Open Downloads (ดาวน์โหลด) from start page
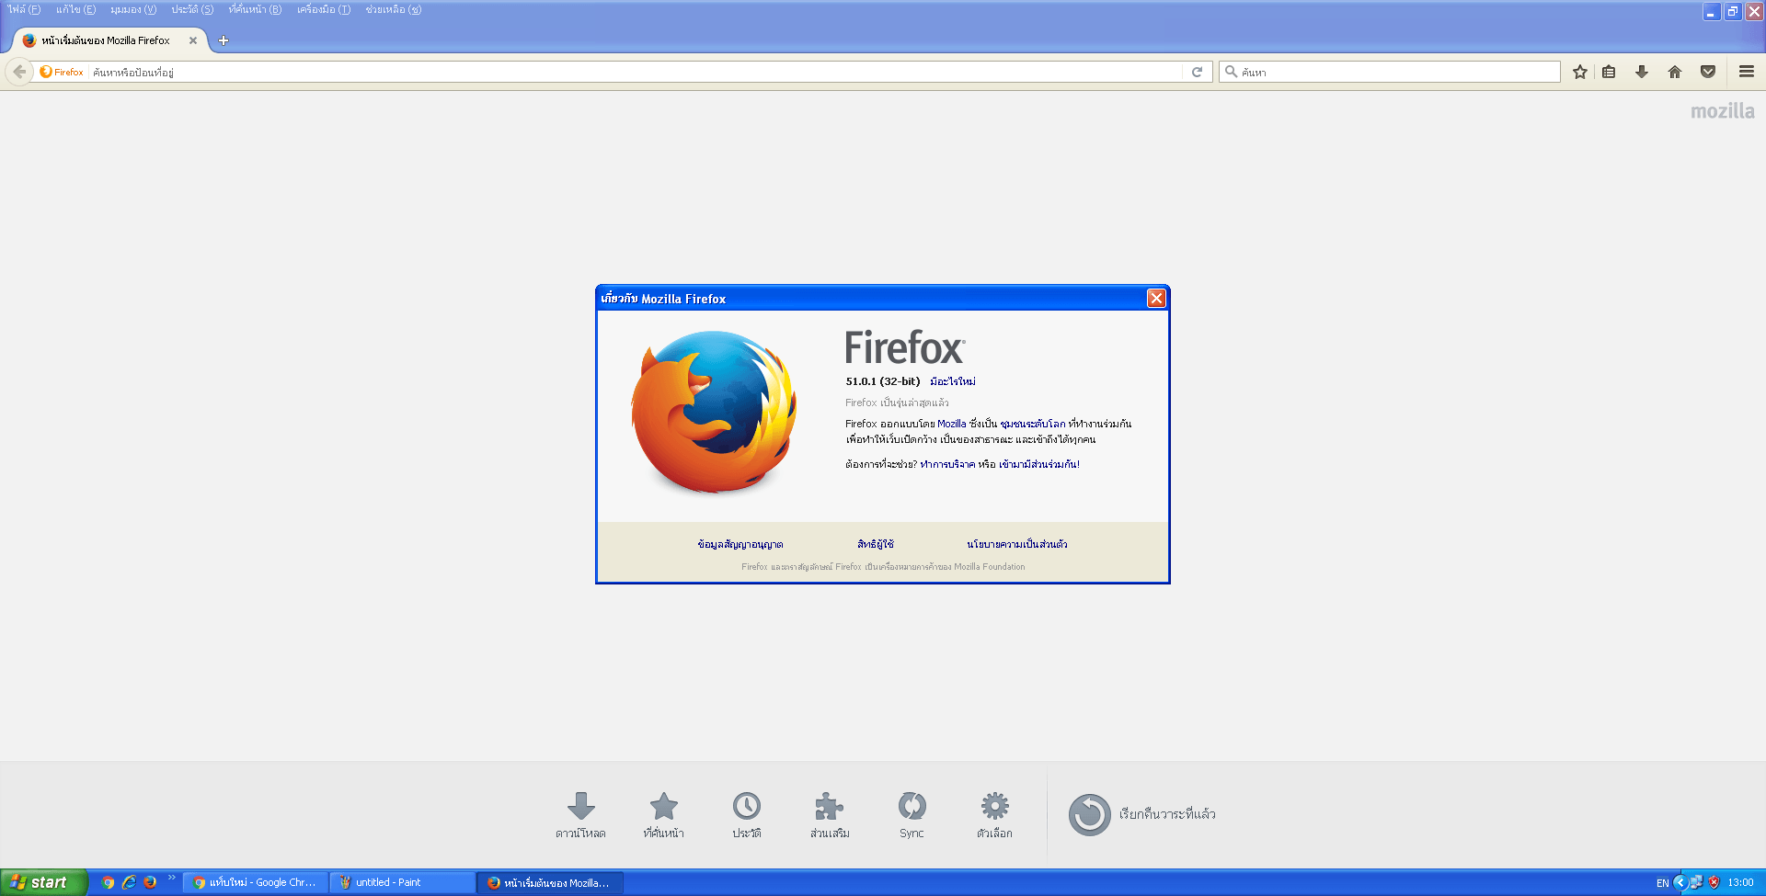 [x=580, y=815]
